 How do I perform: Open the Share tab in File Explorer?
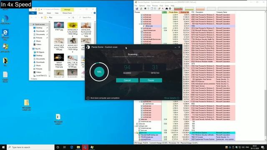(x=49, y=13)
